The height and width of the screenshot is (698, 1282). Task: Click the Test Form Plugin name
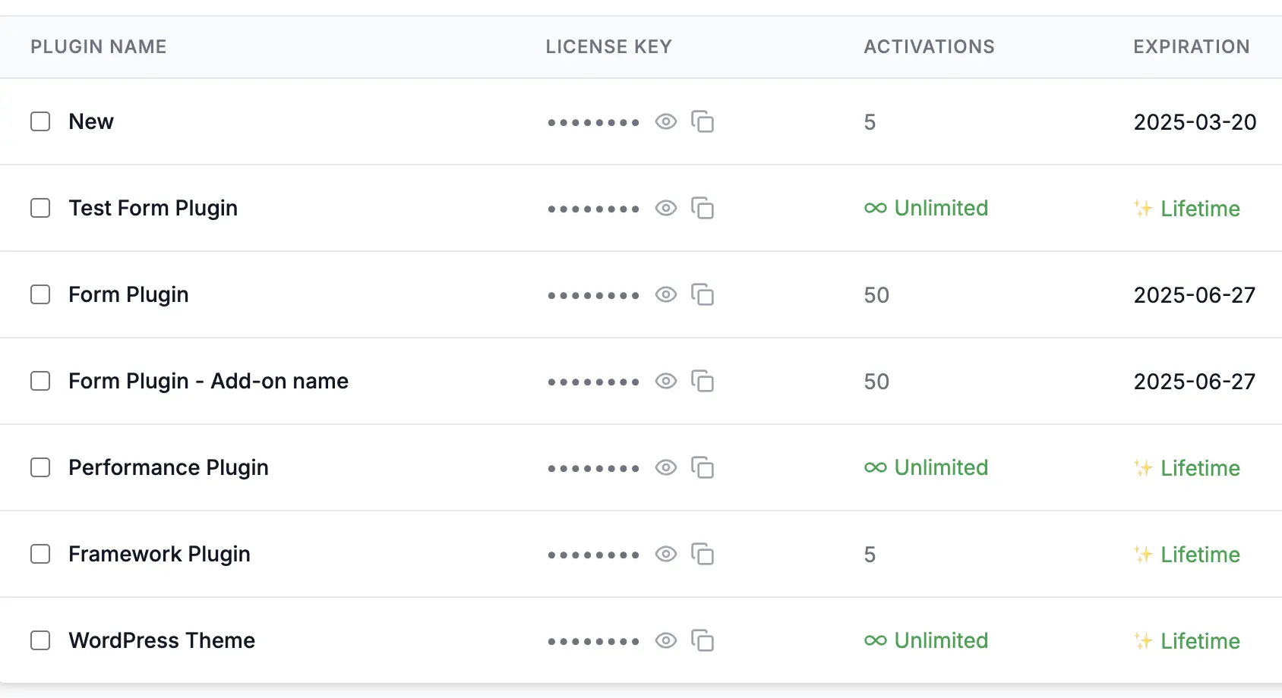pyautogui.click(x=153, y=208)
